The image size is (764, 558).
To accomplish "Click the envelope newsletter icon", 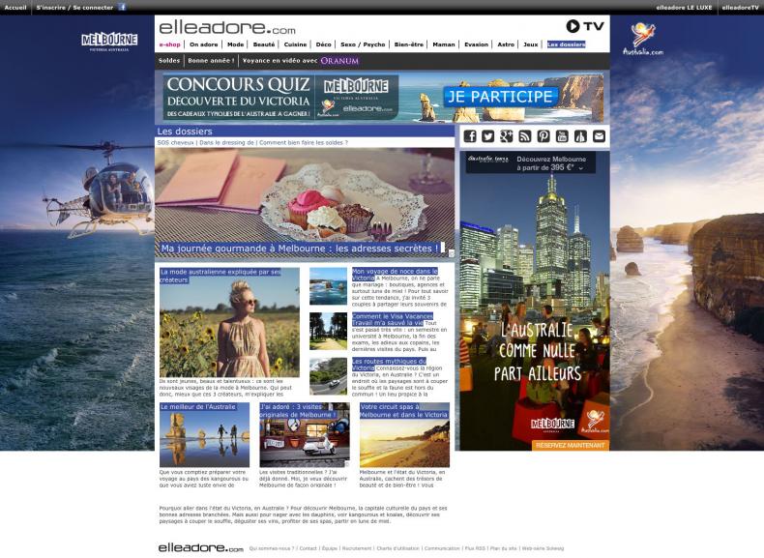I will (x=599, y=136).
